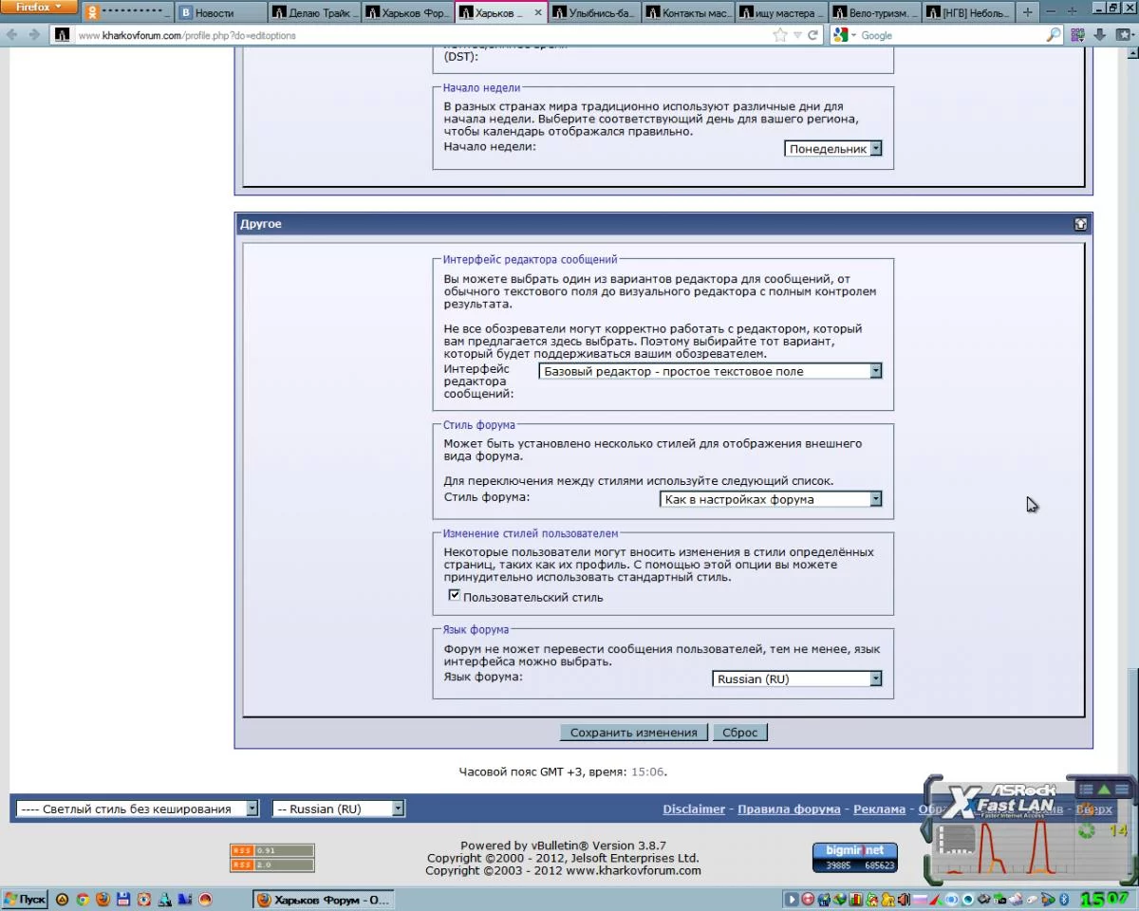This screenshot has height=911, width=1139.
Task: Click the Другое section header title
Action: click(261, 224)
